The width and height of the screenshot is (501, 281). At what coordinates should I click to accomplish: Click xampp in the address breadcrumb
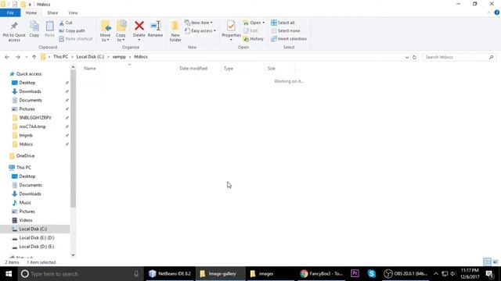click(119, 57)
